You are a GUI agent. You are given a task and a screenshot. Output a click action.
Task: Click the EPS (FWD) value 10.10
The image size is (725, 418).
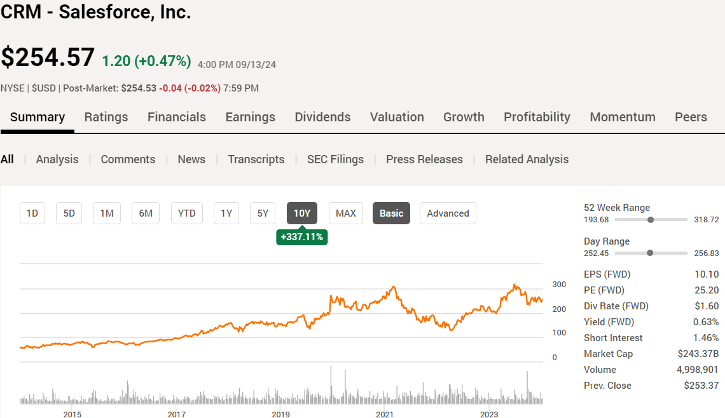707,274
